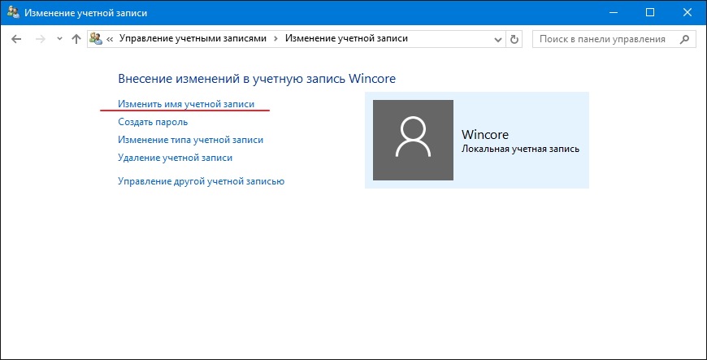Select the Изменение учетной записи breadcrumb
Viewport: 707px width, 360px height.
[x=346, y=38]
